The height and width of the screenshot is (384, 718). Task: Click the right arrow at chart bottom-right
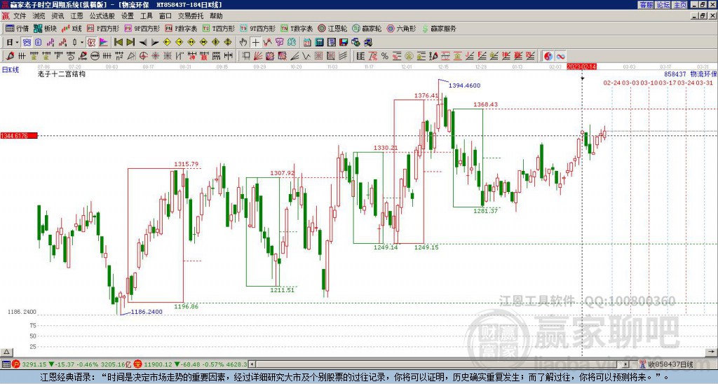(x=712, y=352)
